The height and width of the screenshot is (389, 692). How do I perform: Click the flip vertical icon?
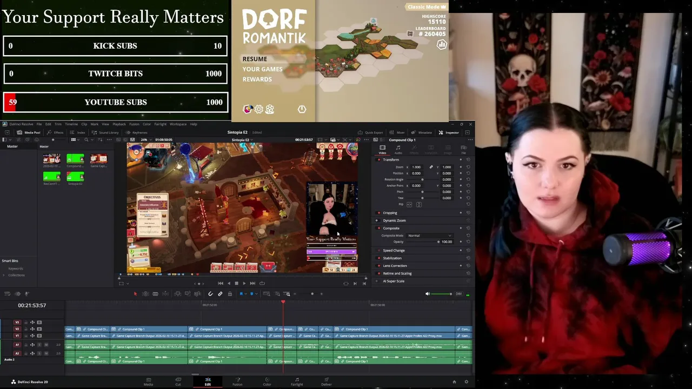(x=418, y=205)
